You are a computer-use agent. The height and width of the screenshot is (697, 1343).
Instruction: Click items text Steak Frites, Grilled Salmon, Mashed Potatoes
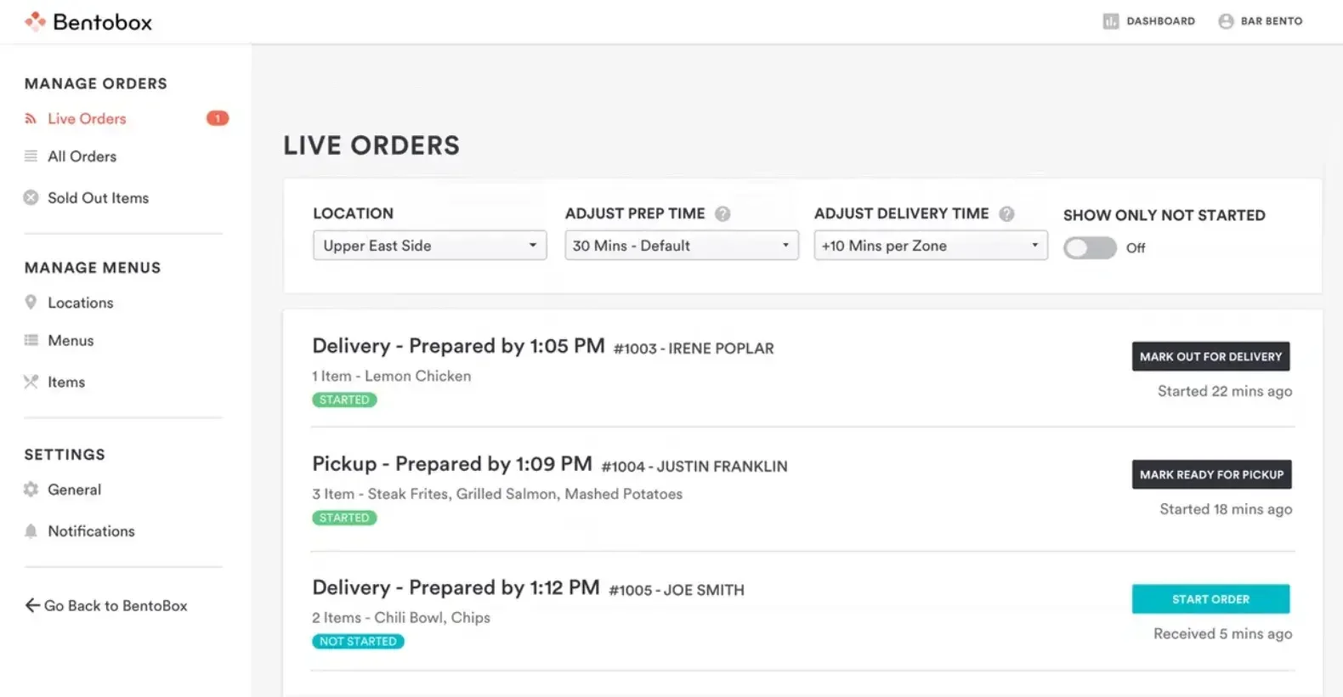[x=525, y=494]
